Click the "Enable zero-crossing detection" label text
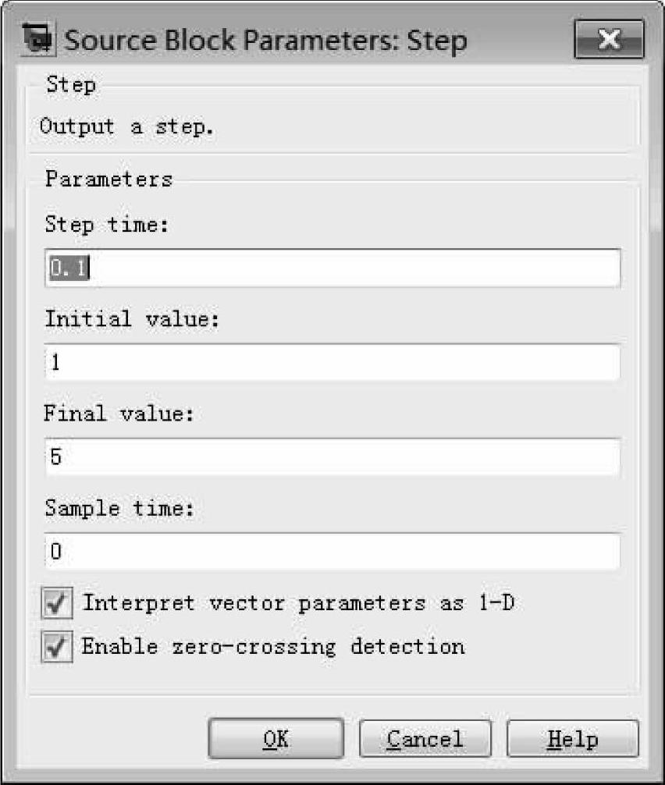 point(273,647)
